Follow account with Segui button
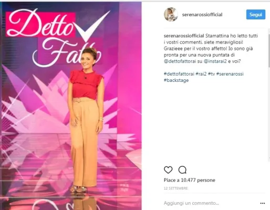This screenshot has width=270, height=210. click(x=256, y=15)
